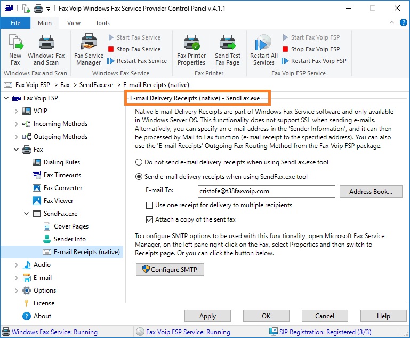
Task: Click quick access printer icon in title bar
Action: (38, 9)
